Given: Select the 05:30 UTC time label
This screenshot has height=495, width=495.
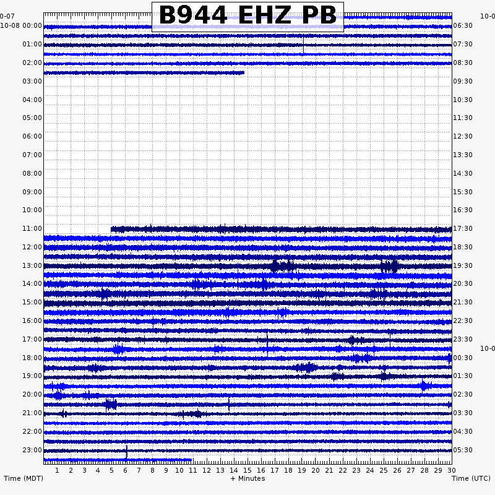Looking at the screenshot, I should (x=463, y=450).
